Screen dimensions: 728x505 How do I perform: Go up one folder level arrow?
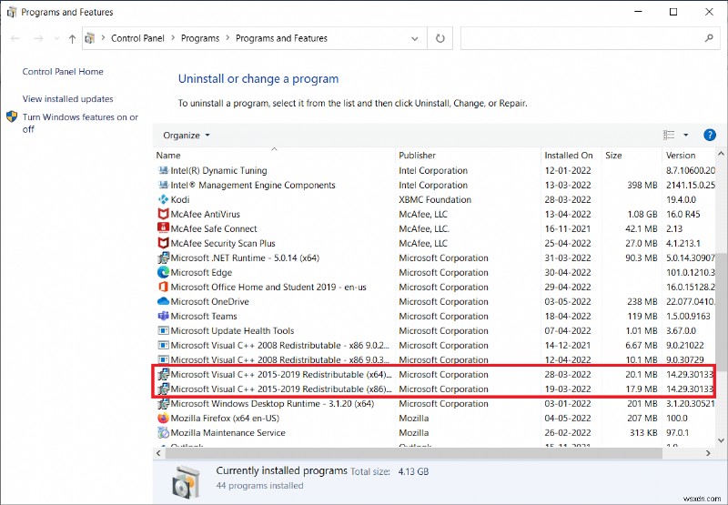[x=72, y=38]
